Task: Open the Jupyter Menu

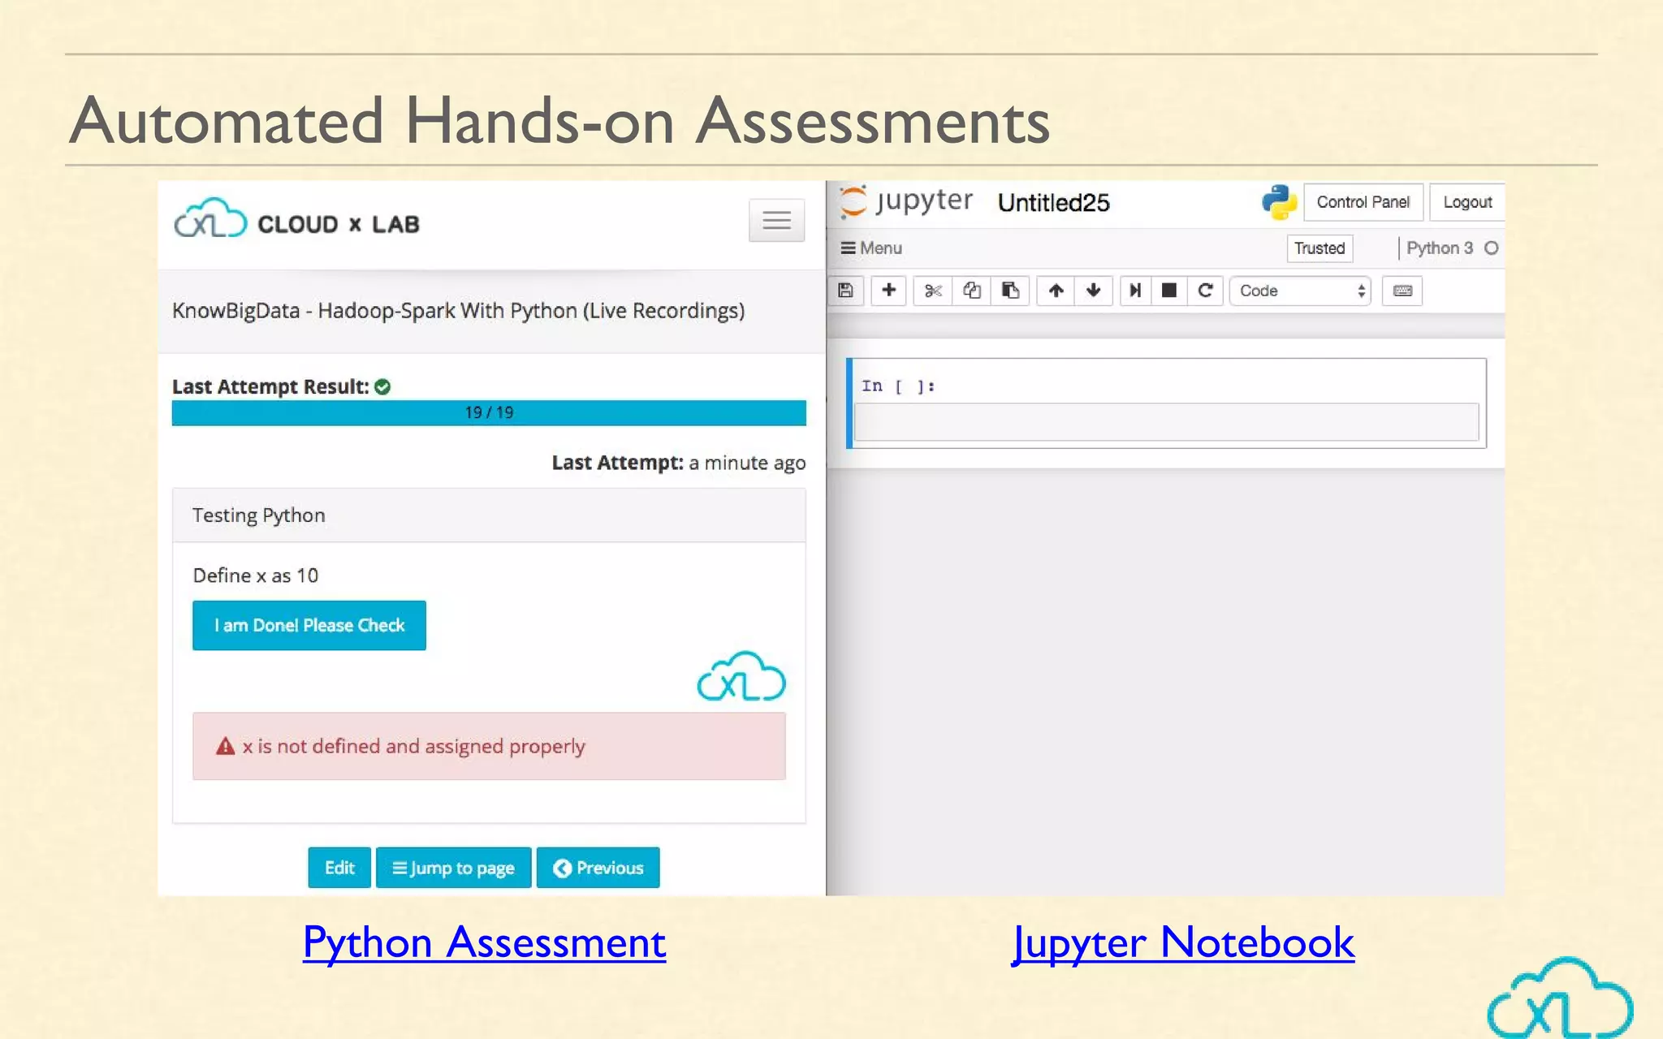Action: (x=871, y=248)
